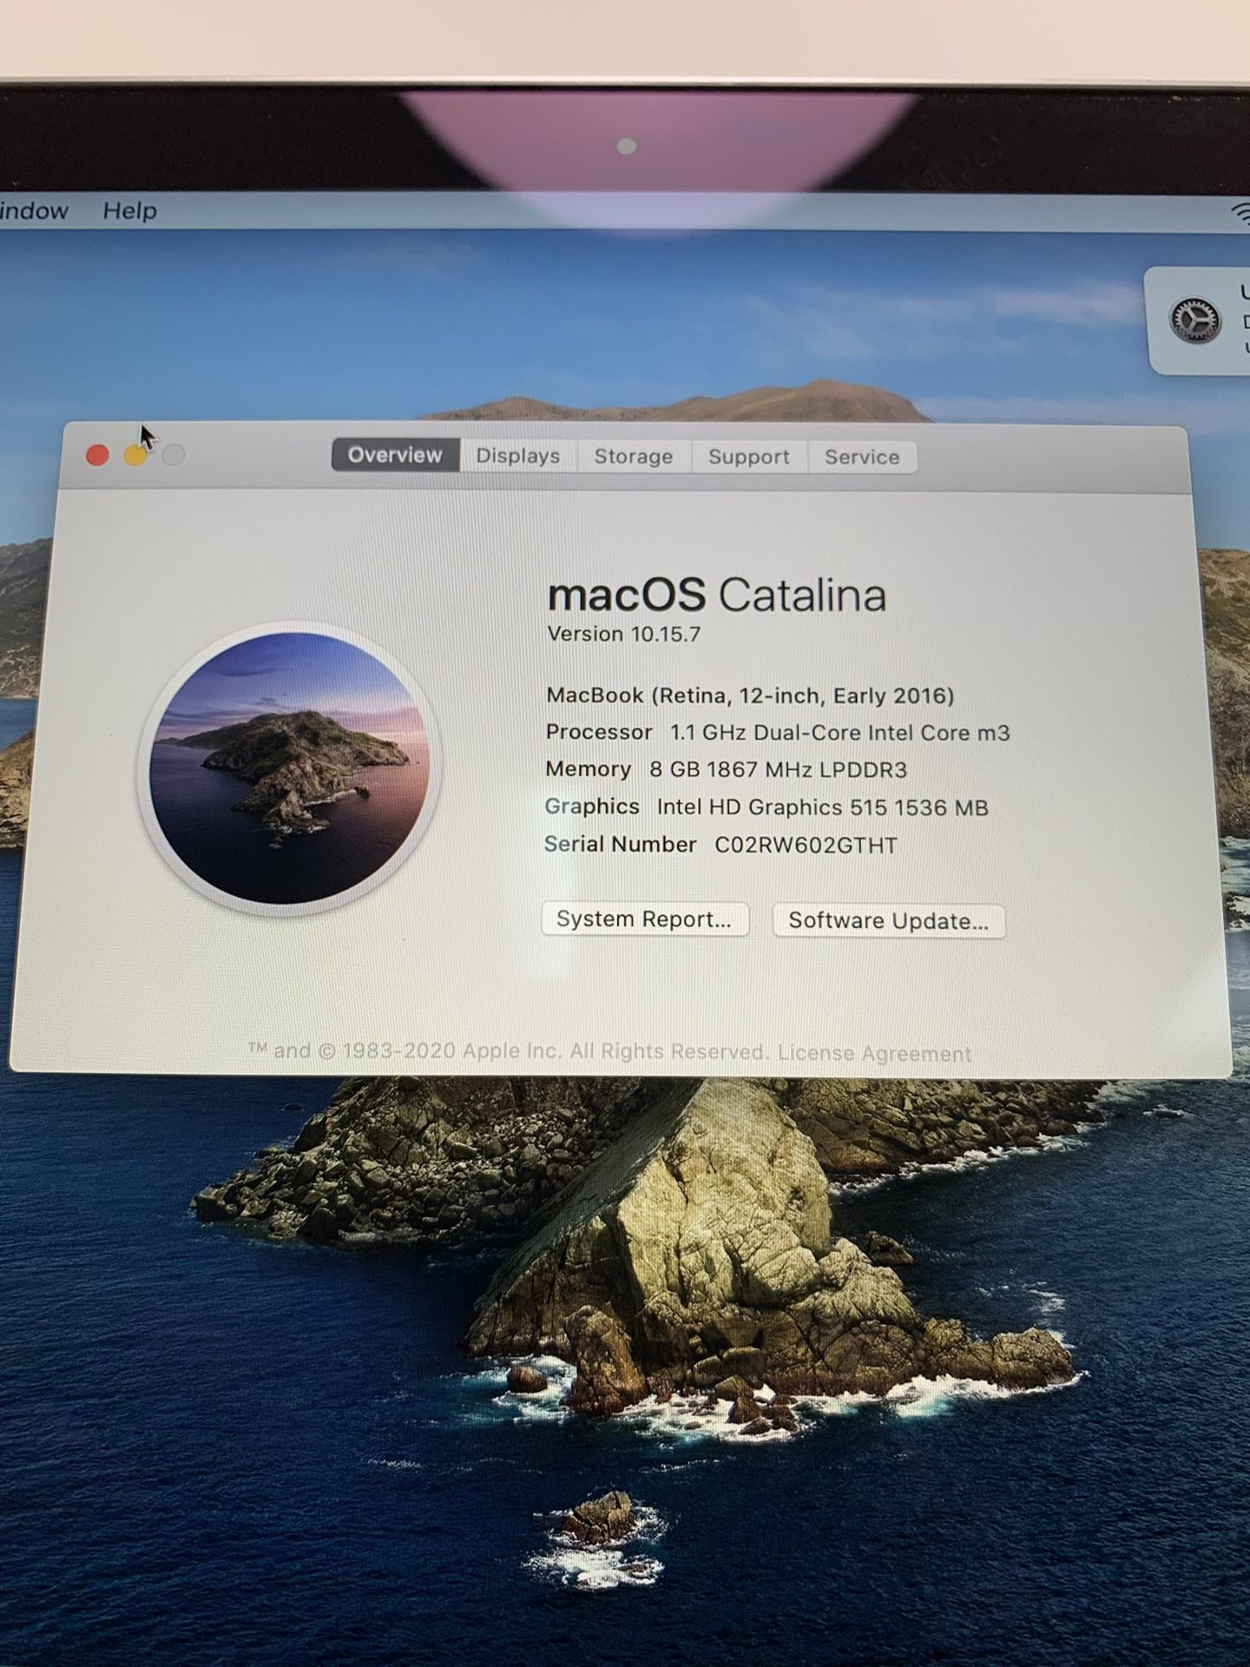
Task: Go to the Service tab
Action: coord(862,457)
